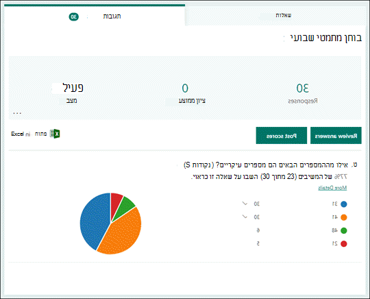Click the response count badge 30
Image resolution: width=370 pixels, height=299 pixels.
pyautogui.click(x=73, y=16)
